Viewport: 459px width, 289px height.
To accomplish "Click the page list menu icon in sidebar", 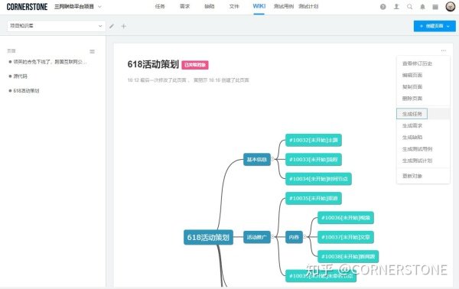I will [93, 51].
